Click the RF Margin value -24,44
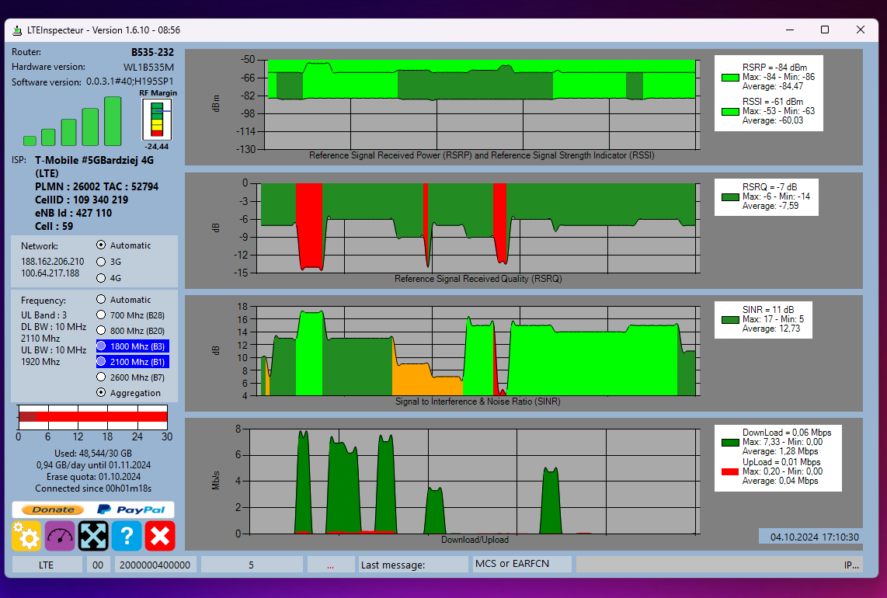Viewport: 887px width, 598px height. tap(157, 147)
